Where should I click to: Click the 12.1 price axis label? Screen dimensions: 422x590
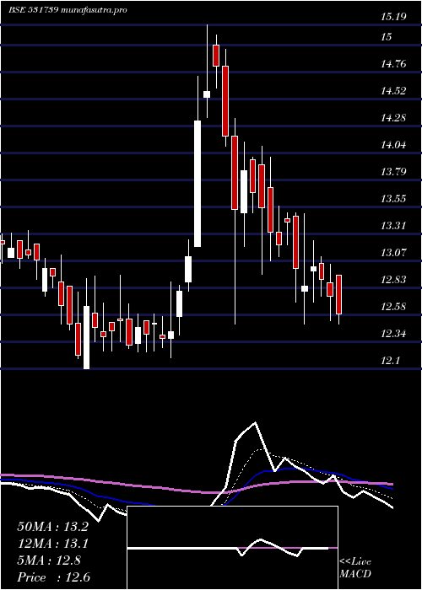390,361
